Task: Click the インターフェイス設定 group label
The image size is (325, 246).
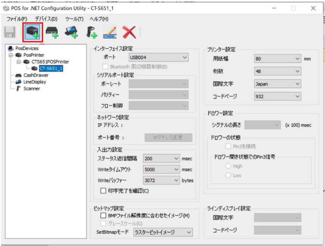Action: click(x=113, y=49)
